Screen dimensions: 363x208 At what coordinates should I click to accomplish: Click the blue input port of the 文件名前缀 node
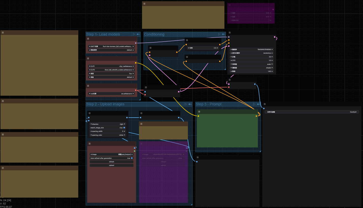tap(264, 108)
